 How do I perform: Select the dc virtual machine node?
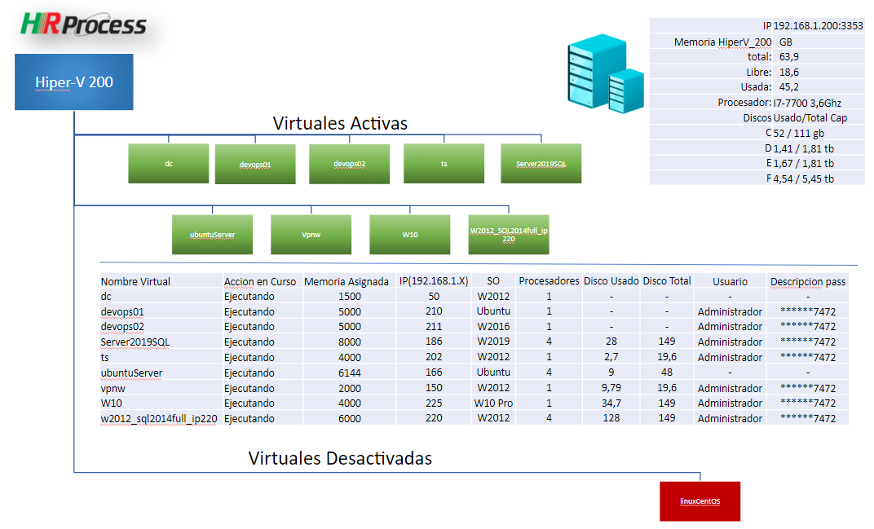pos(169,164)
